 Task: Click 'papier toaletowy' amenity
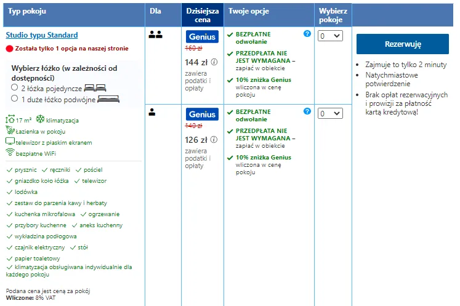(x=38, y=259)
